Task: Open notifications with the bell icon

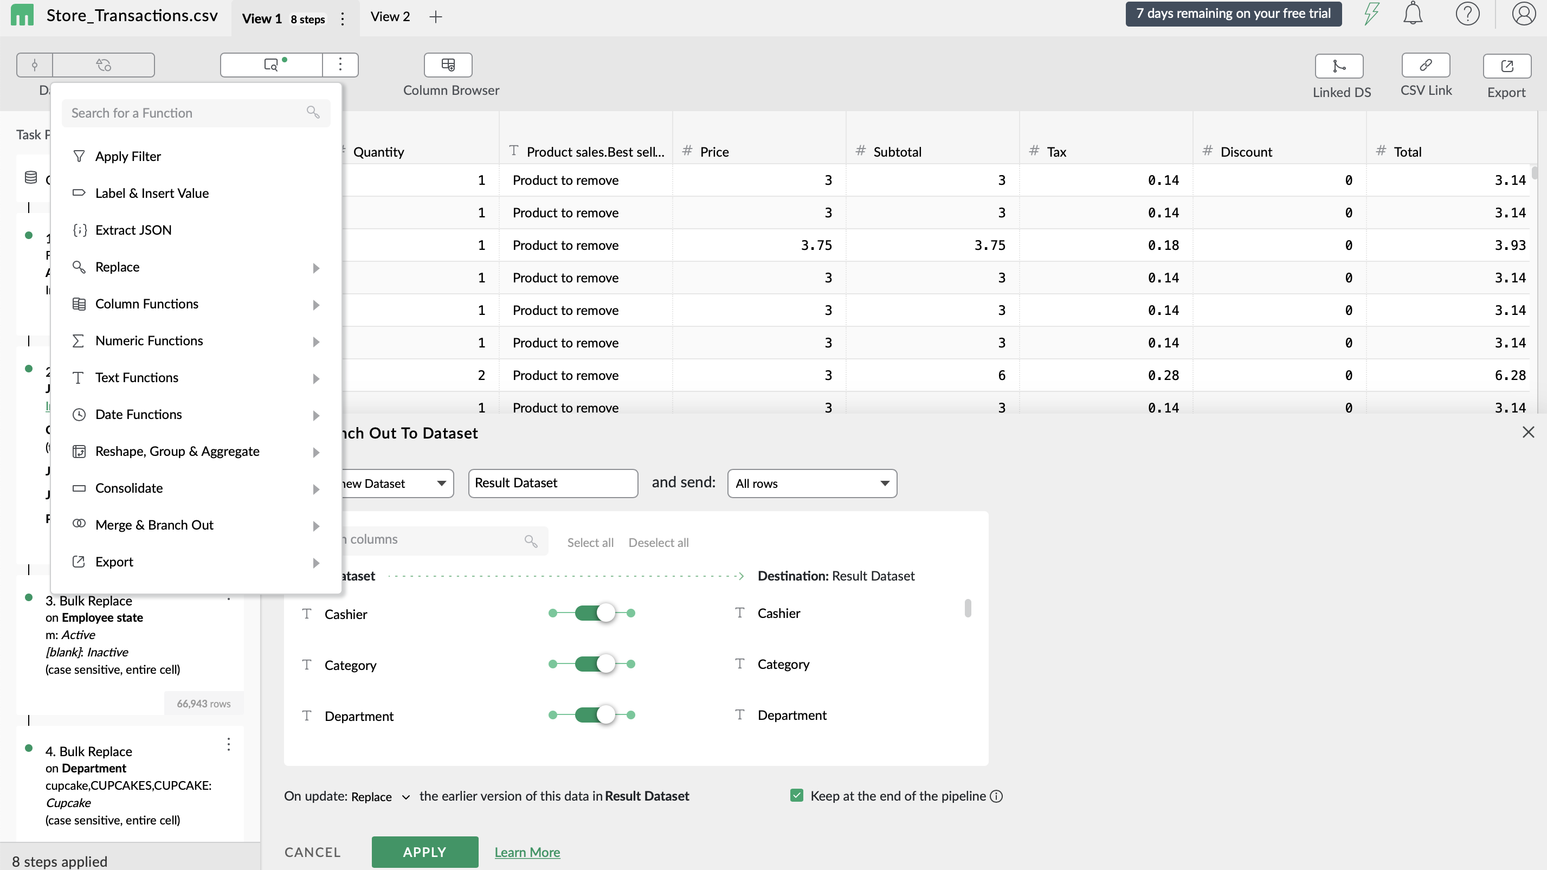Action: coord(1413,13)
